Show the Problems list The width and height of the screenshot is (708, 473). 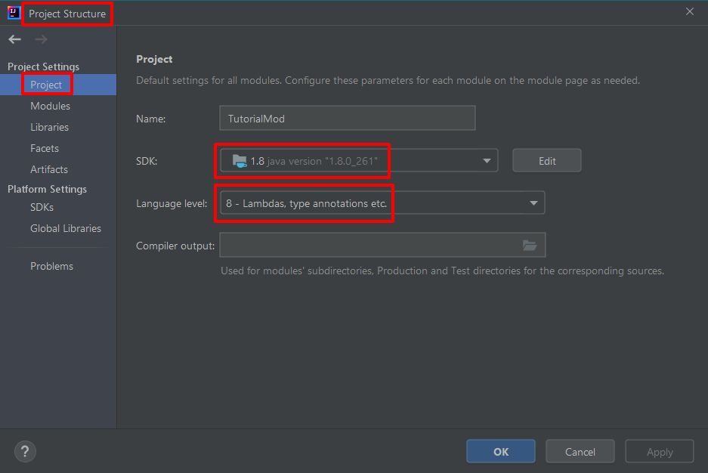point(51,266)
